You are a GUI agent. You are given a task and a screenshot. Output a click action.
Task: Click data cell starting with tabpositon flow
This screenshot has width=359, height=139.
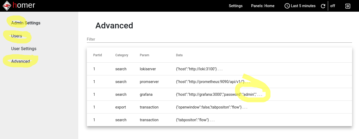point(195,120)
